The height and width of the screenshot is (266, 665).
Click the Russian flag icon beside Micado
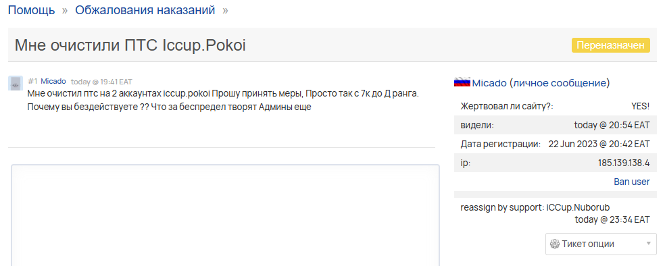462,82
